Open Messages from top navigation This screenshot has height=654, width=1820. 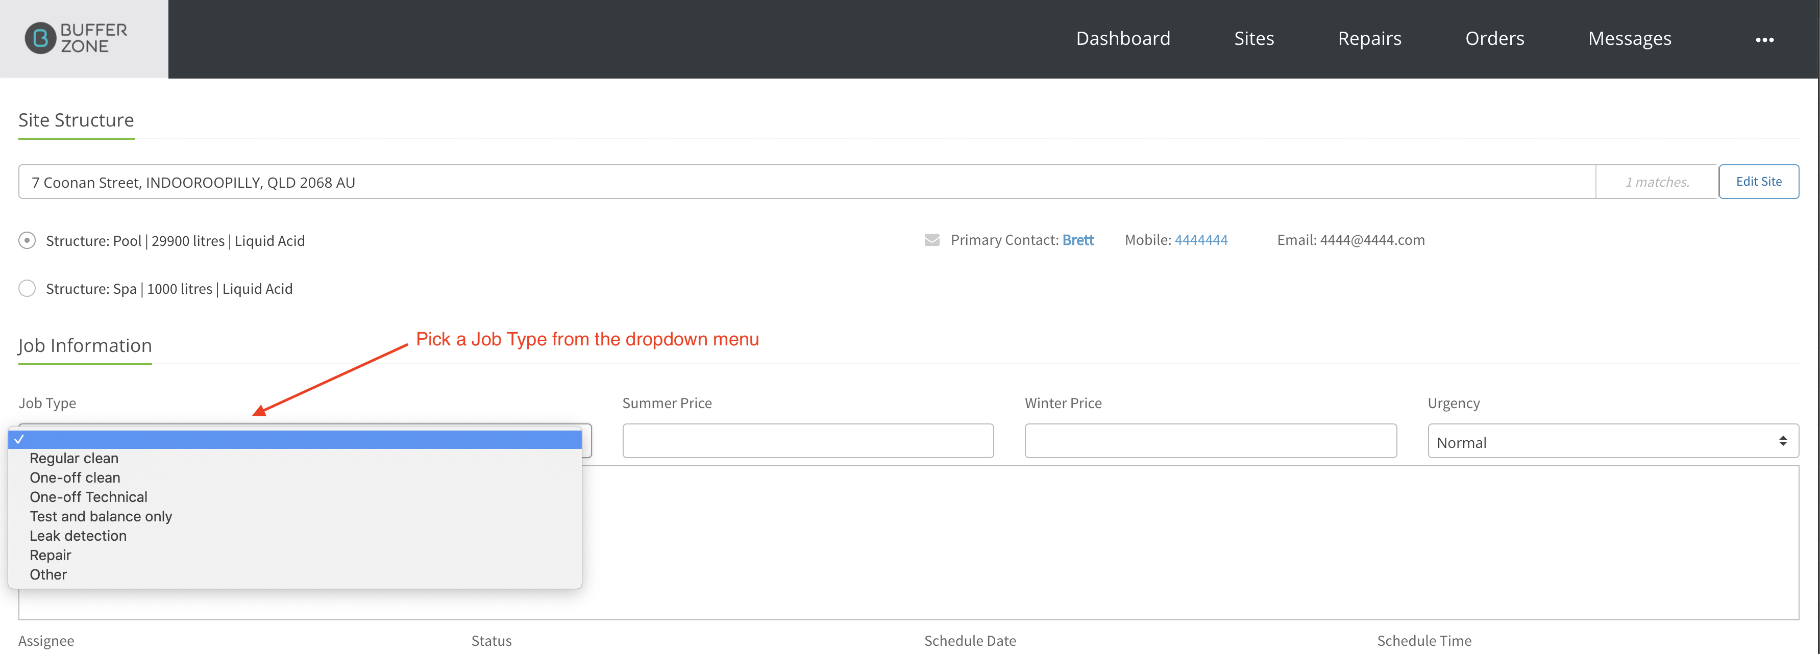coord(1629,38)
